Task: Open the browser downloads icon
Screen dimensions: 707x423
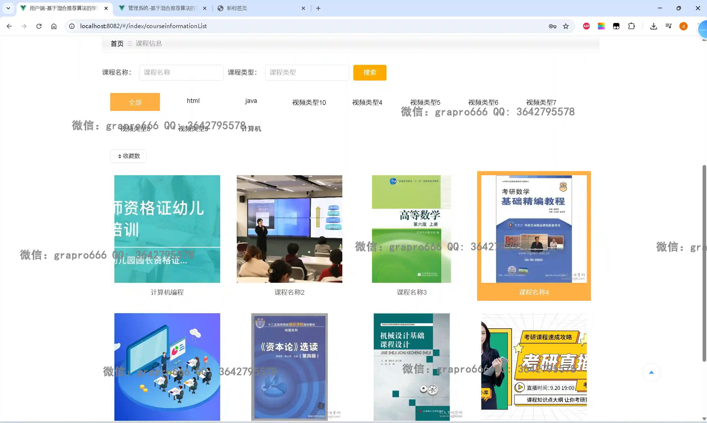Action: pos(653,26)
